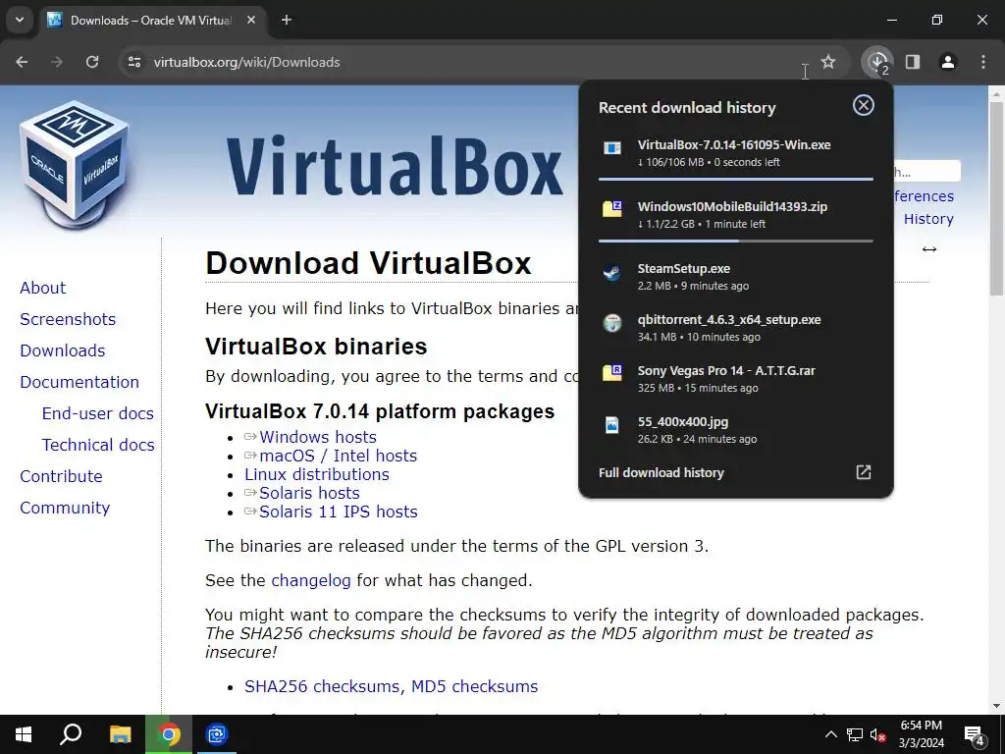Image resolution: width=1005 pixels, height=754 pixels.
Task: Open MD5 checksums link
Action: pyautogui.click(x=474, y=686)
